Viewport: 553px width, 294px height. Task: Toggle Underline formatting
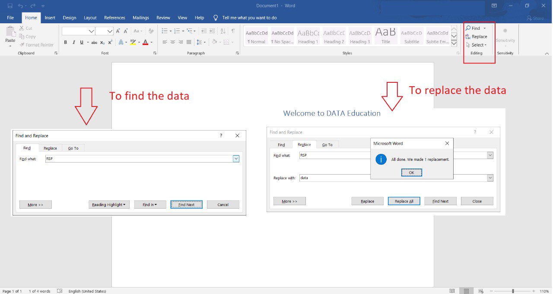pos(81,42)
